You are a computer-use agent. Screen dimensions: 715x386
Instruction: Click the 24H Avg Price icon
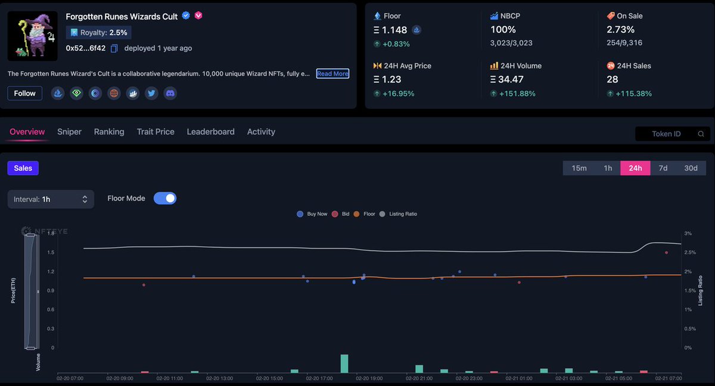(377, 65)
